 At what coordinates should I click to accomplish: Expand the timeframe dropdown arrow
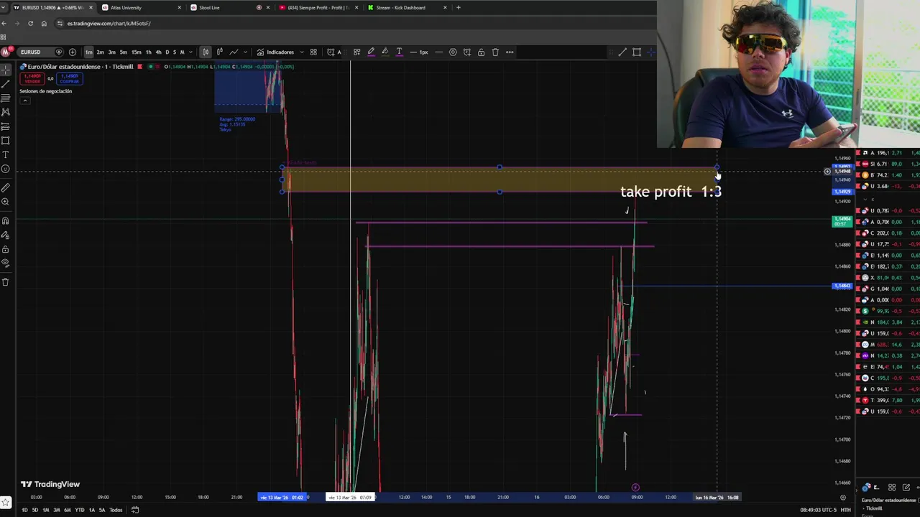pos(190,52)
